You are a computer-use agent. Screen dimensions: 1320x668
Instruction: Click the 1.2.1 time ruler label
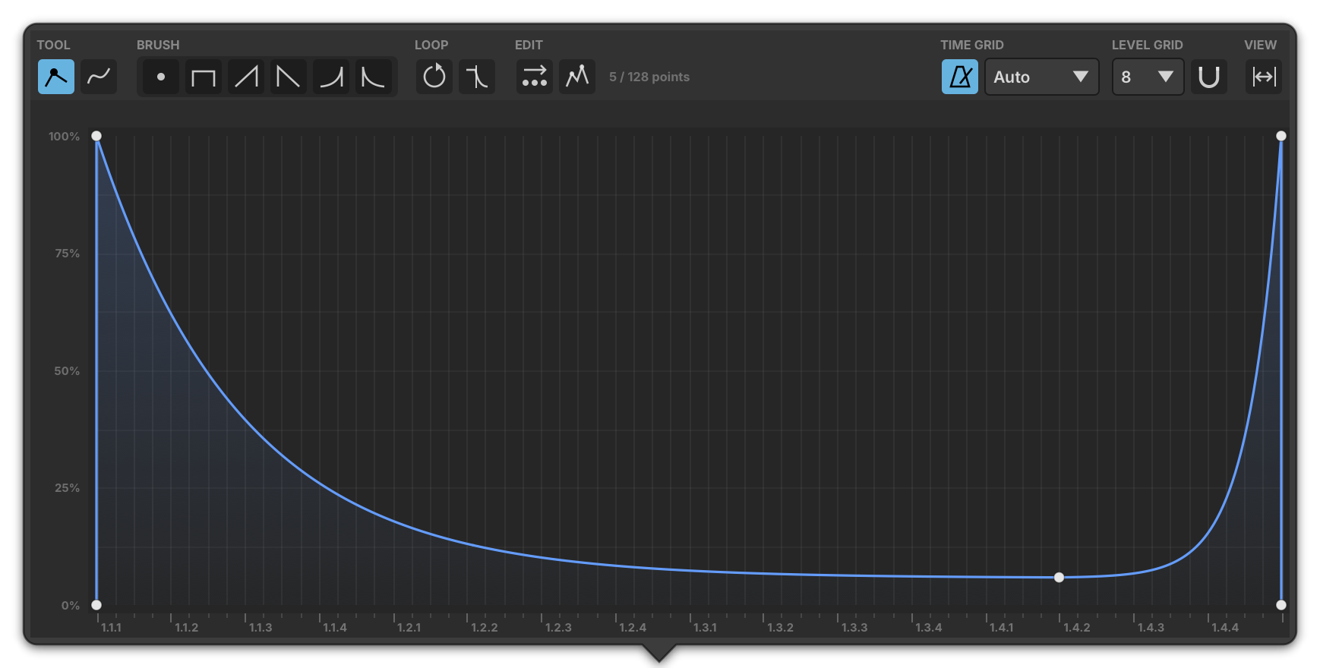[409, 627]
